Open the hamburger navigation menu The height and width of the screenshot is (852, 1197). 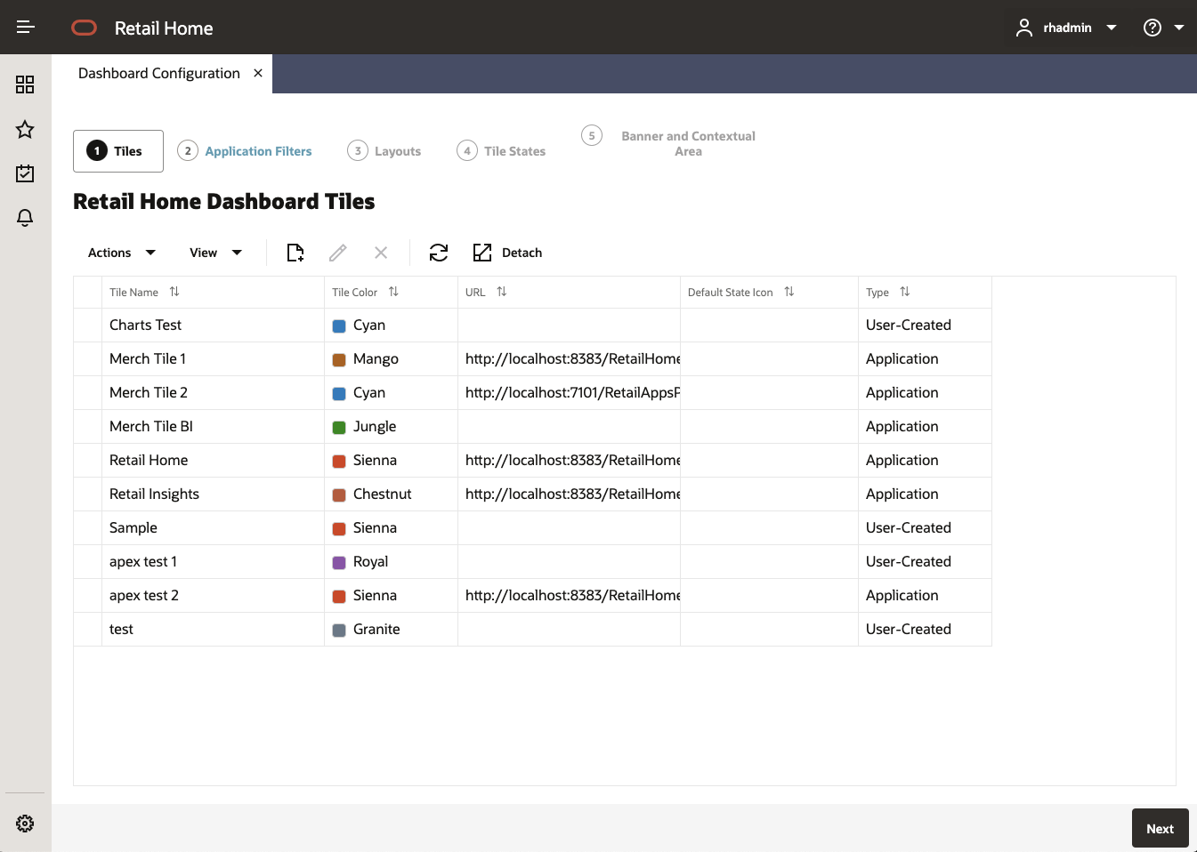26,28
